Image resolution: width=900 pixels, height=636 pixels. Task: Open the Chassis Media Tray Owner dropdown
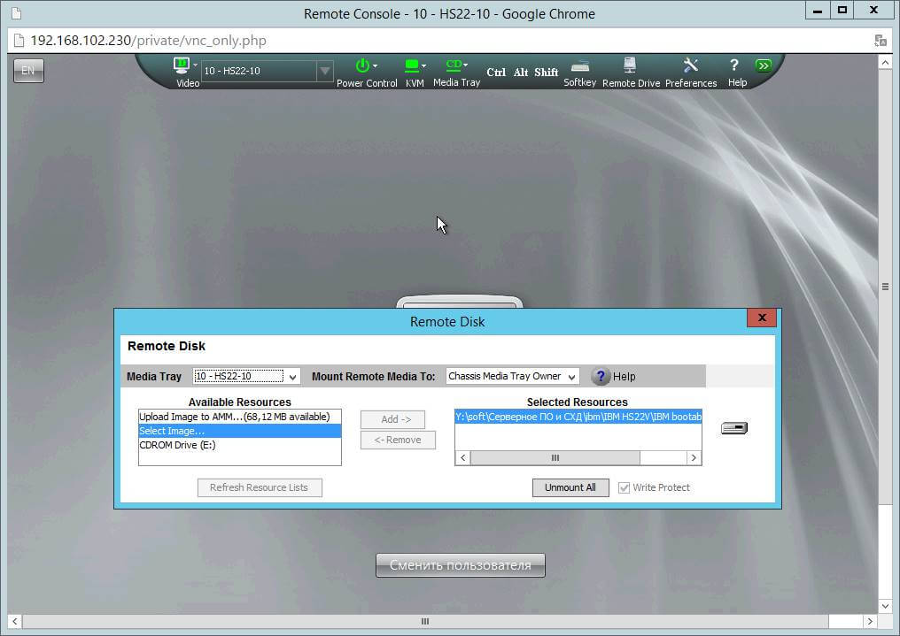point(512,377)
